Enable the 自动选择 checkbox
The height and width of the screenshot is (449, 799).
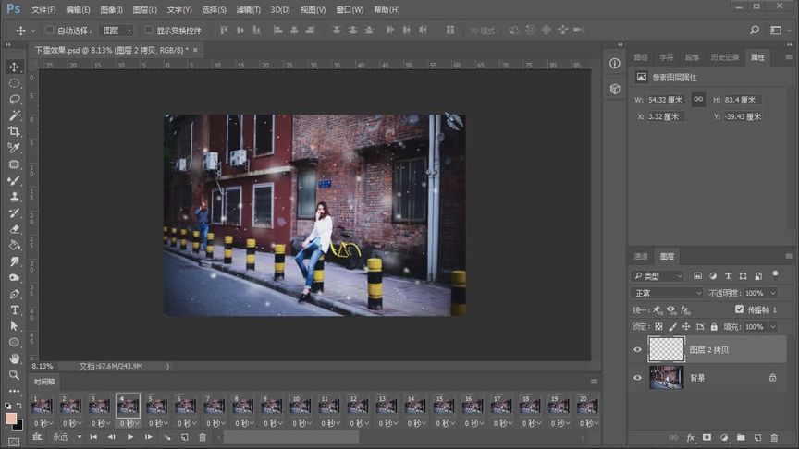(x=50, y=30)
